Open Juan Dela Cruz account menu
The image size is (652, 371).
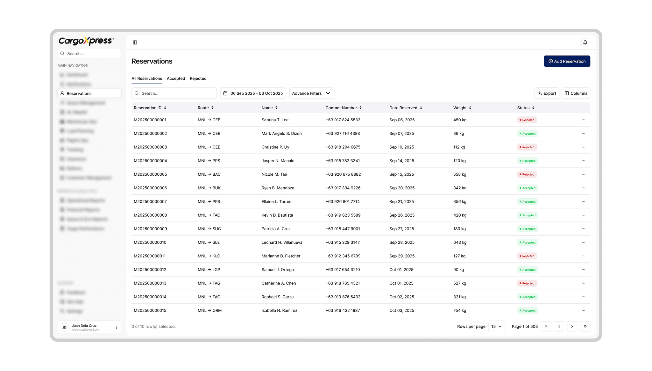click(117, 327)
